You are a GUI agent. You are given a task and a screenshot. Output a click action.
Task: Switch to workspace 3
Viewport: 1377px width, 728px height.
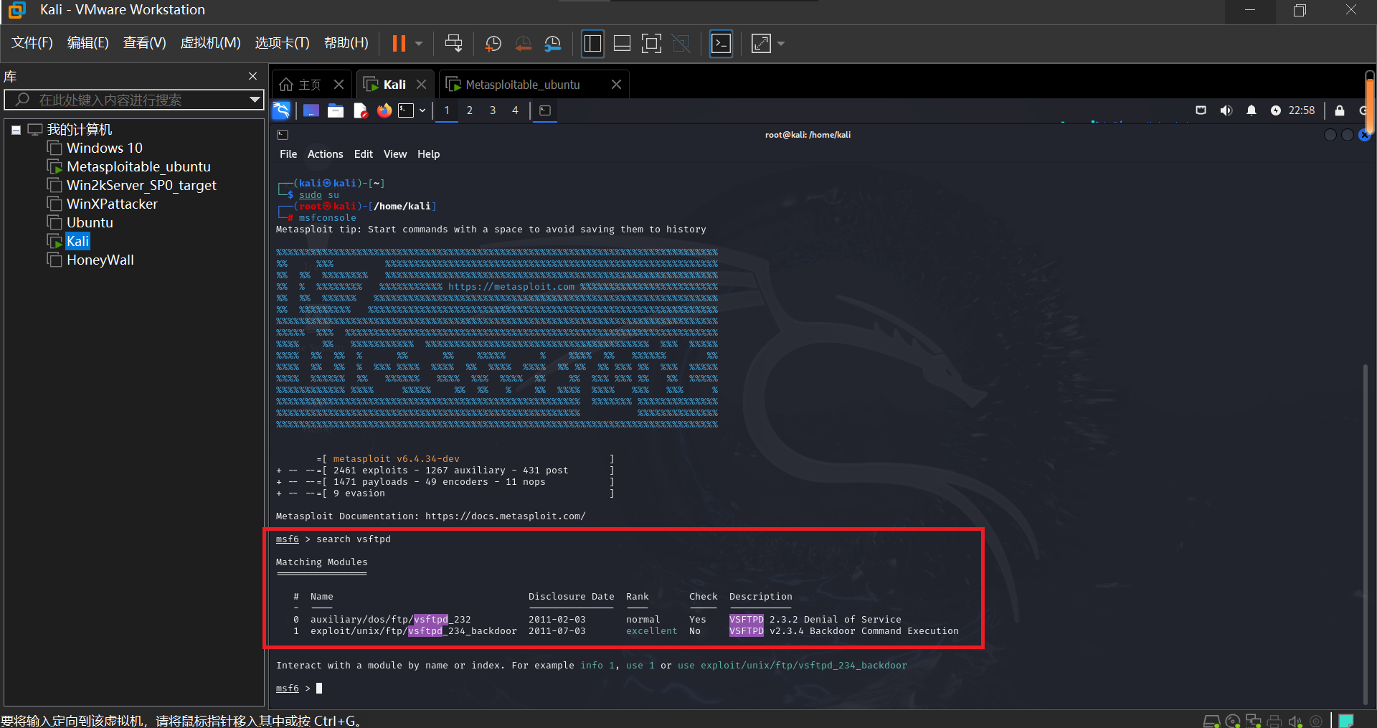493,110
